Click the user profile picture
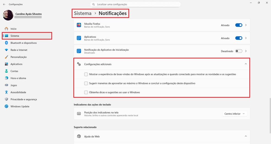Viewport: 271px width, 144px height. click(8, 15)
